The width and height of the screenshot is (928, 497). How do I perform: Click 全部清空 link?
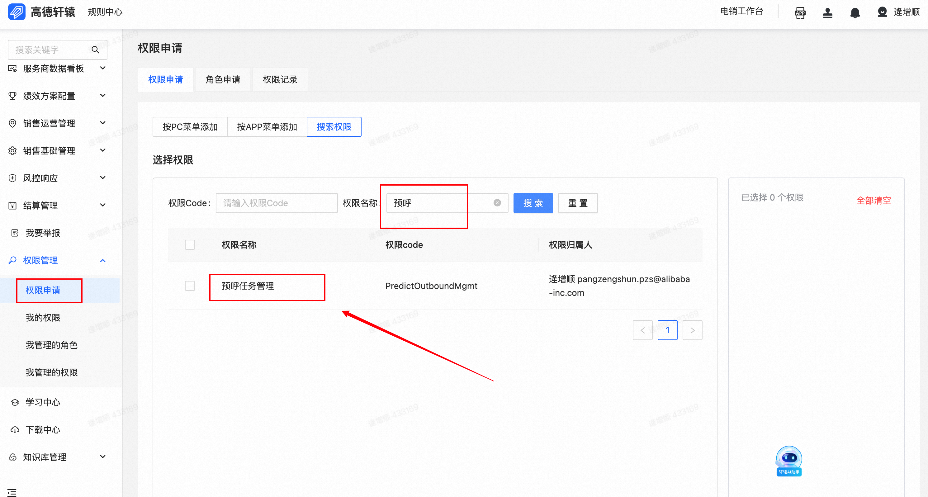[x=874, y=201]
